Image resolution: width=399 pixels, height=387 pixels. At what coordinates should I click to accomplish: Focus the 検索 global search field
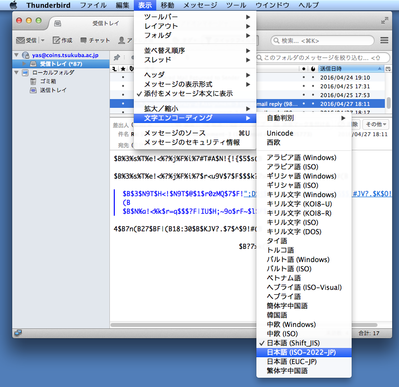click(322, 41)
